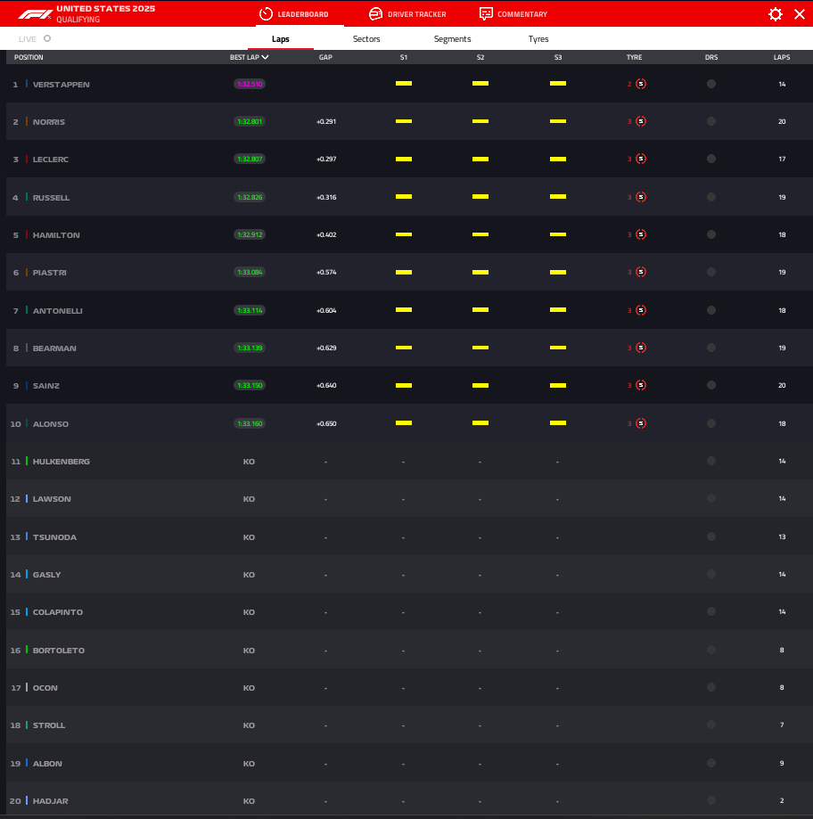Select the Sectors tab
The height and width of the screenshot is (819, 813).
point(366,39)
